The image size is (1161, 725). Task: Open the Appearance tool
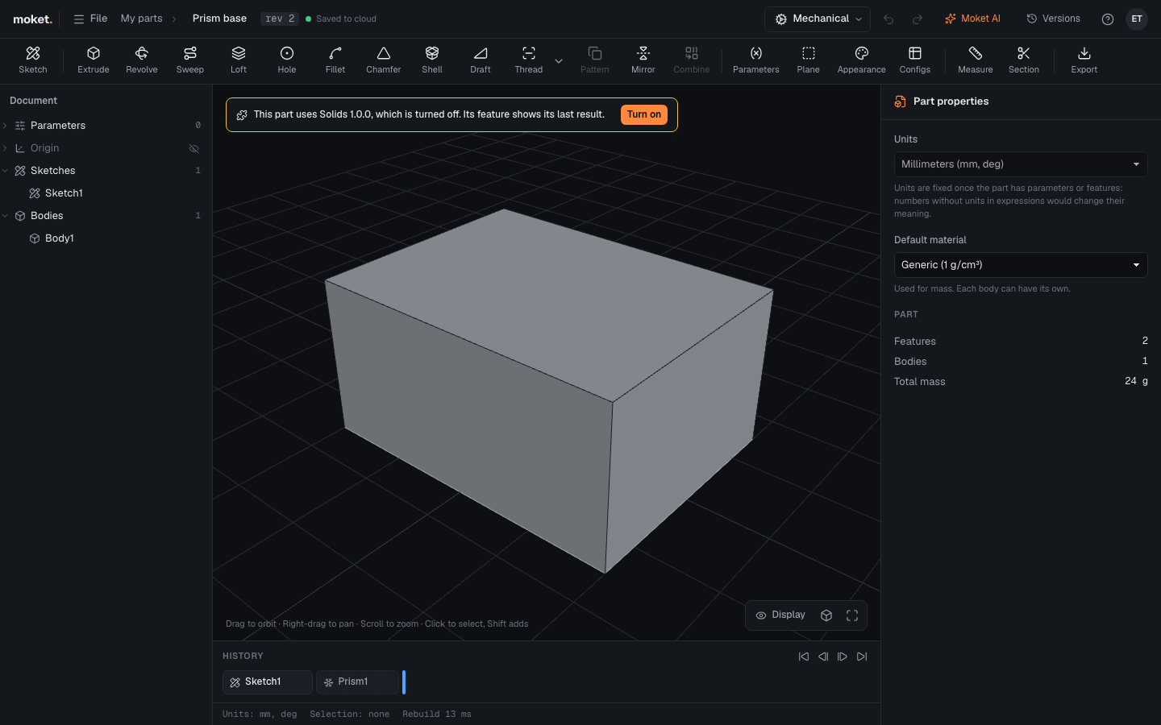pos(862,60)
